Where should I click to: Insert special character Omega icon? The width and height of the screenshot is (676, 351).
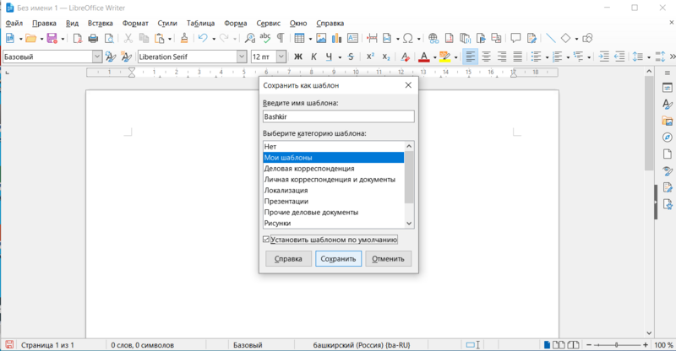407,38
